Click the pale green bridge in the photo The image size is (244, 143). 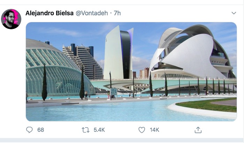coord(163,85)
